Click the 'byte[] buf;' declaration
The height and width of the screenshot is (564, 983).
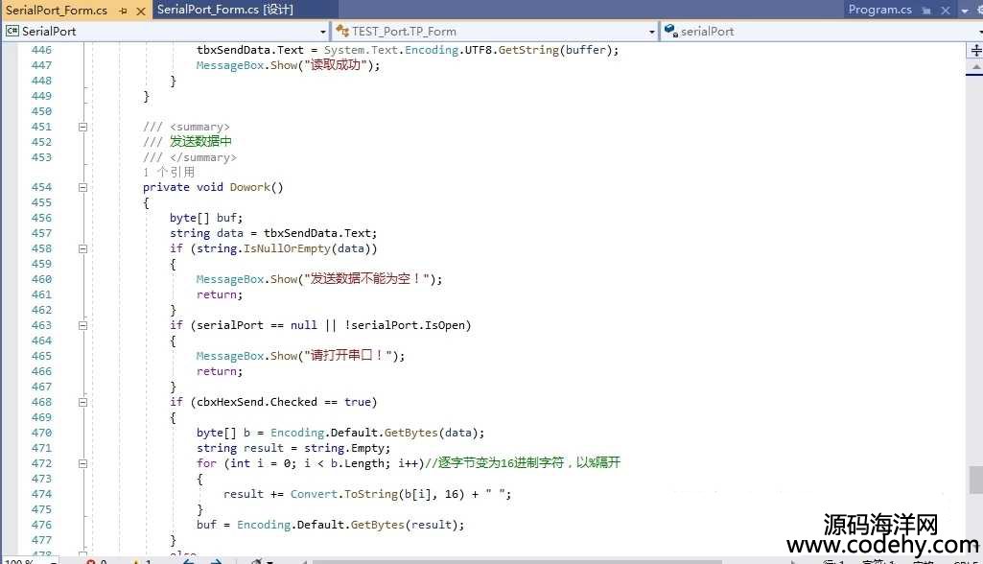[x=205, y=218]
